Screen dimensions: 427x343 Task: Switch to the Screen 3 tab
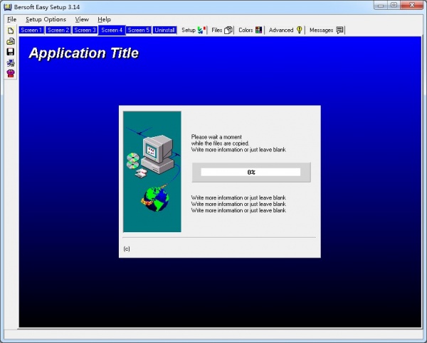[x=85, y=30]
